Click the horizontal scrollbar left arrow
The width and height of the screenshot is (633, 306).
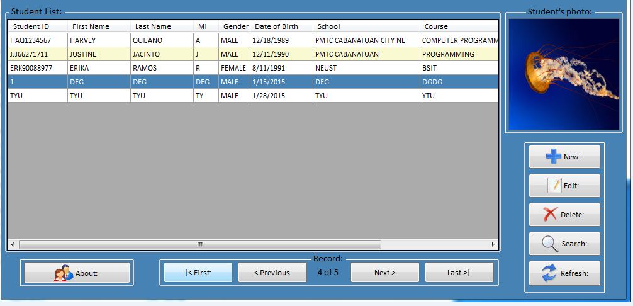13,244
